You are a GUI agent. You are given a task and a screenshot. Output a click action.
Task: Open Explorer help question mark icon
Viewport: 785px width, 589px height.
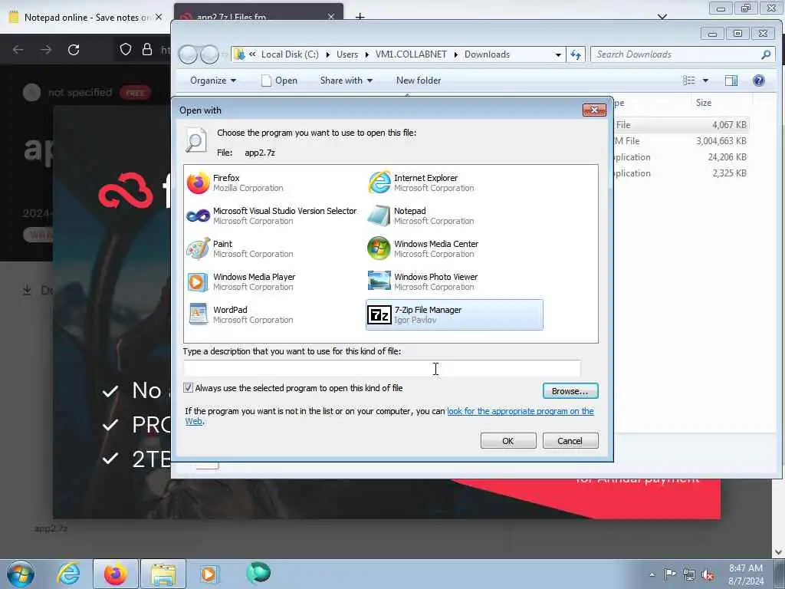pos(758,80)
